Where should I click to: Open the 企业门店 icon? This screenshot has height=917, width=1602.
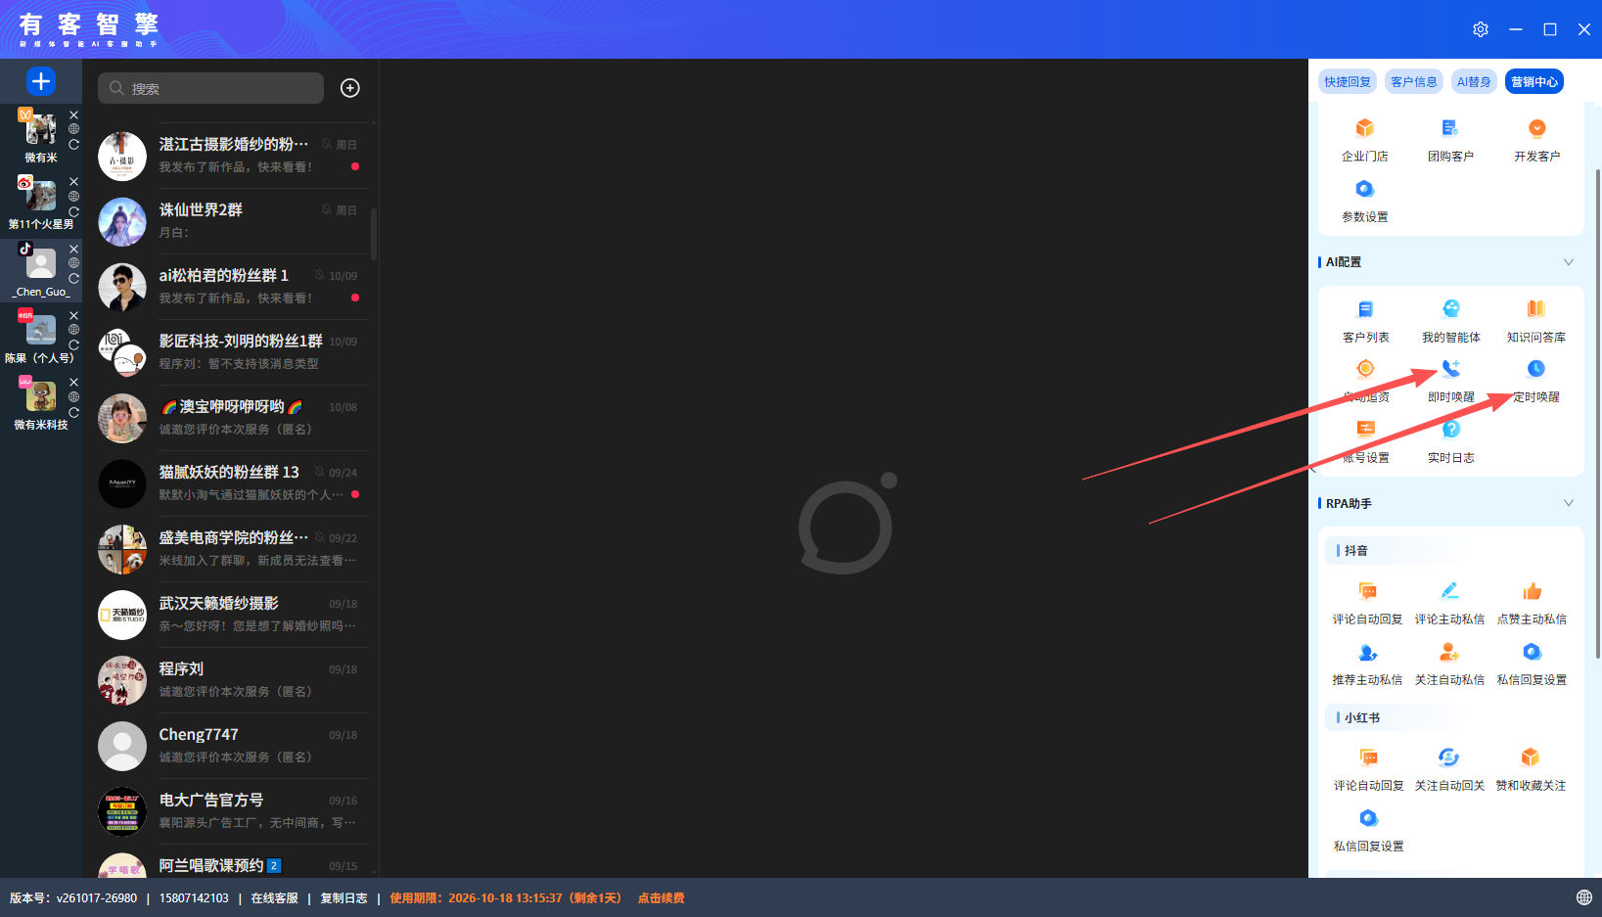tap(1364, 129)
